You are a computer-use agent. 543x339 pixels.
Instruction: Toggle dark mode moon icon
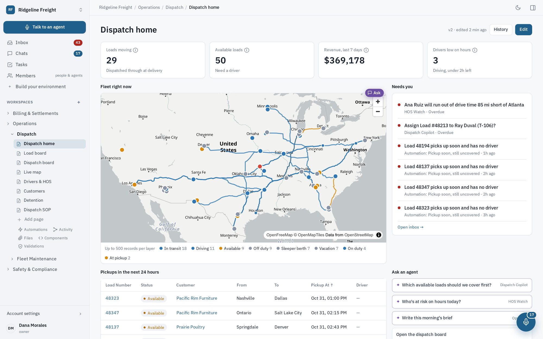pos(518,8)
